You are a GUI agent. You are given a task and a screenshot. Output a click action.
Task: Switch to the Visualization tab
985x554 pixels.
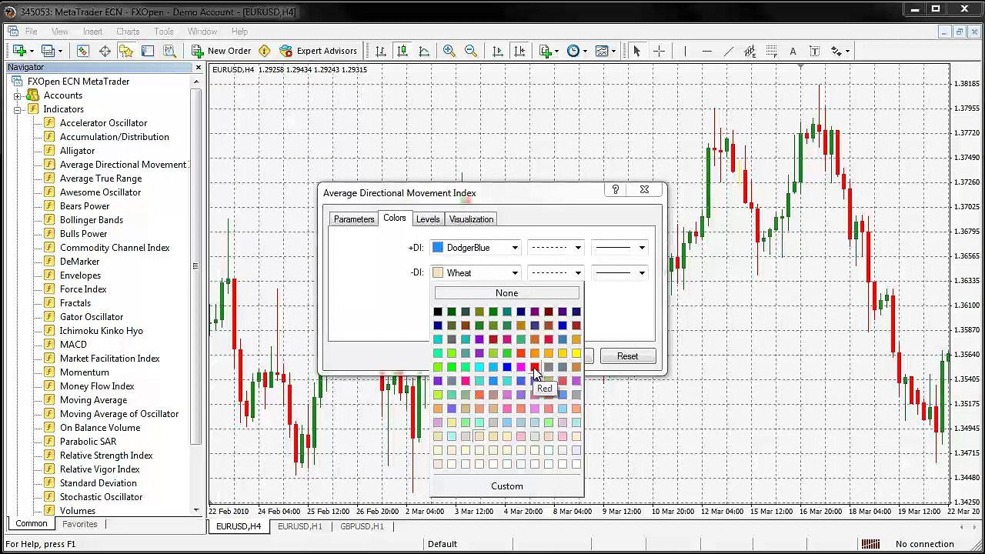click(471, 219)
